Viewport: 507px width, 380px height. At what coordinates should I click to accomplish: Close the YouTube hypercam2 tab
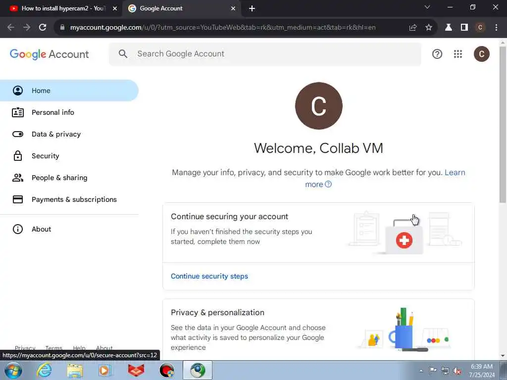[115, 9]
